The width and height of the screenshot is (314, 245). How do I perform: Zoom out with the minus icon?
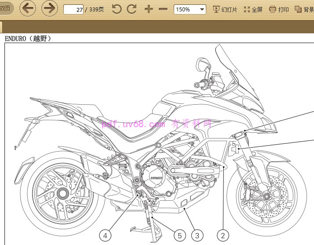tap(163, 9)
